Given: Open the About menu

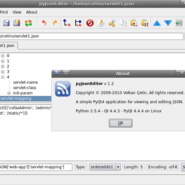Looking at the screenshot, I should (31, 12).
